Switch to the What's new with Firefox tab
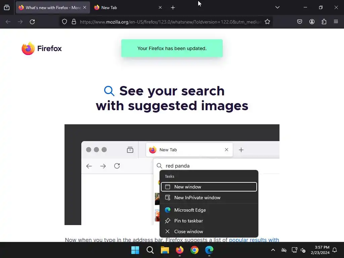This screenshot has width=344, height=258. 53,7
